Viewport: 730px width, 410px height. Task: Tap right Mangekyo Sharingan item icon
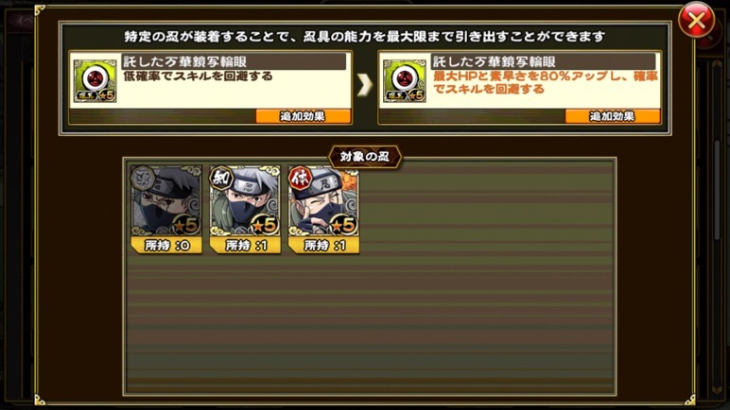pyautogui.click(x=405, y=81)
